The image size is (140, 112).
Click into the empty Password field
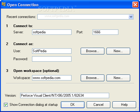coord(52,59)
